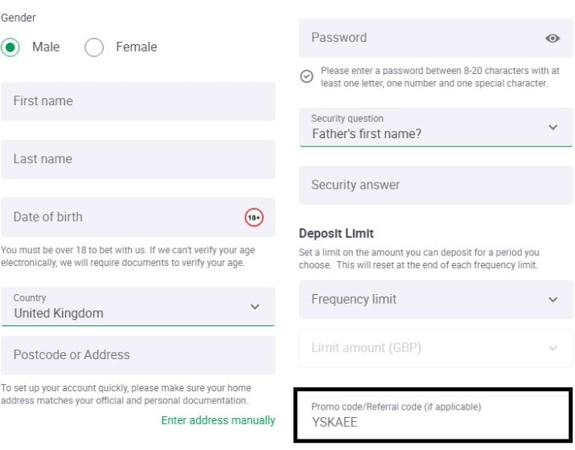Focus the First name field
Screen dimensions: 575x450
138,101
